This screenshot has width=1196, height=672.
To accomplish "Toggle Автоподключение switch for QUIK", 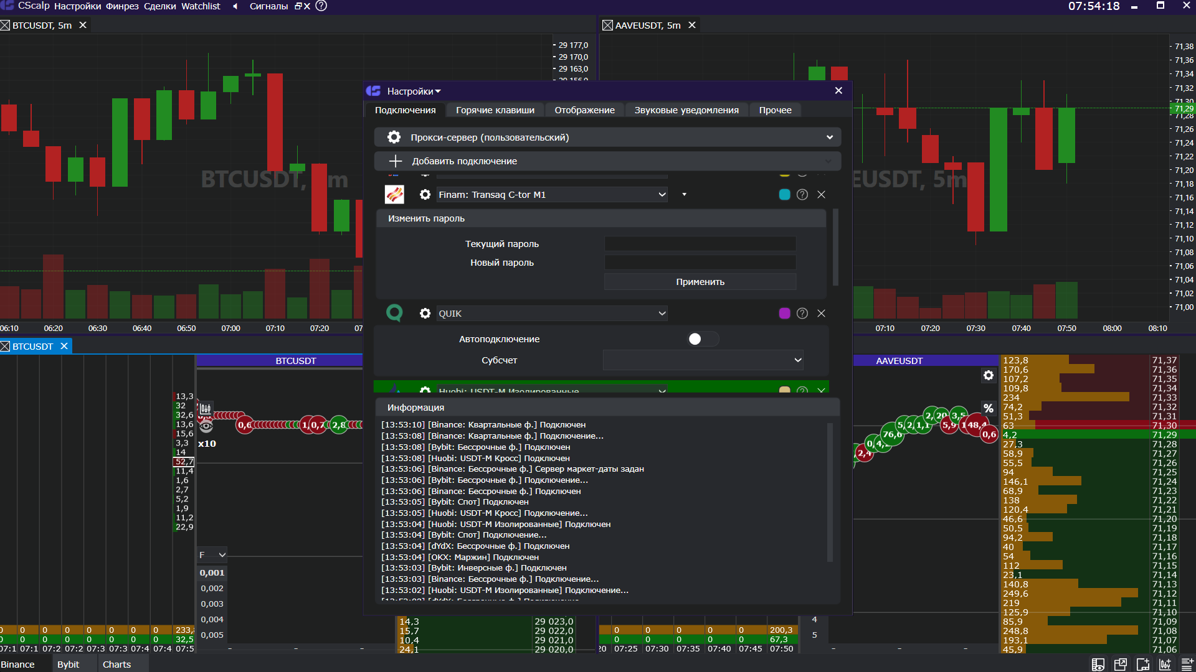I will coord(702,339).
